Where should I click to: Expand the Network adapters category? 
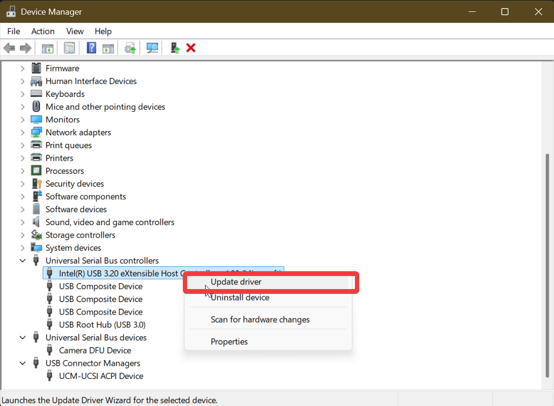pyautogui.click(x=22, y=132)
